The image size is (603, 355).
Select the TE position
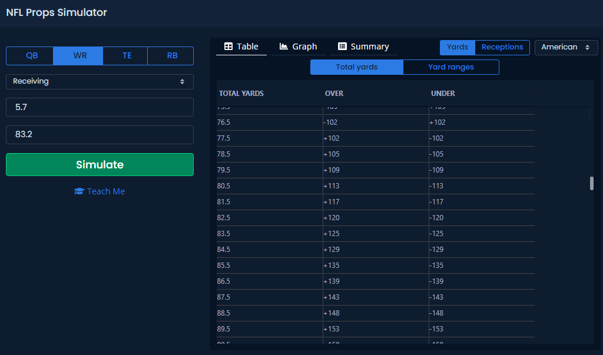[x=125, y=56]
